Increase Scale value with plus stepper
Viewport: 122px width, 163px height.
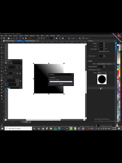(104, 46)
